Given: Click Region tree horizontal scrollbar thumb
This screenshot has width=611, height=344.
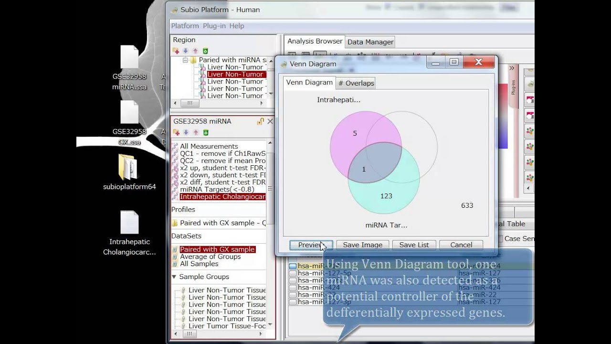Looking at the screenshot, I should click(x=190, y=103).
